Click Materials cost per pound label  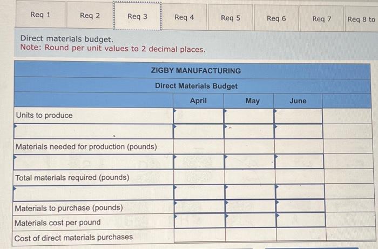coord(58,223)
